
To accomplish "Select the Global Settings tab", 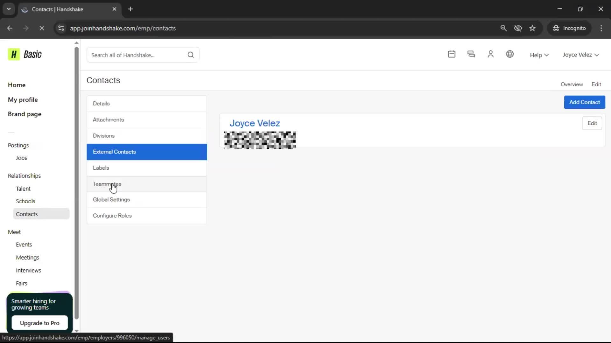I will (147, 200).
